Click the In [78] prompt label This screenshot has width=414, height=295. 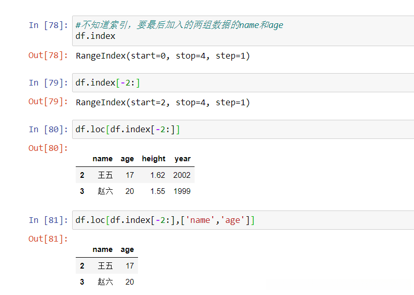[x=48, y=25]
